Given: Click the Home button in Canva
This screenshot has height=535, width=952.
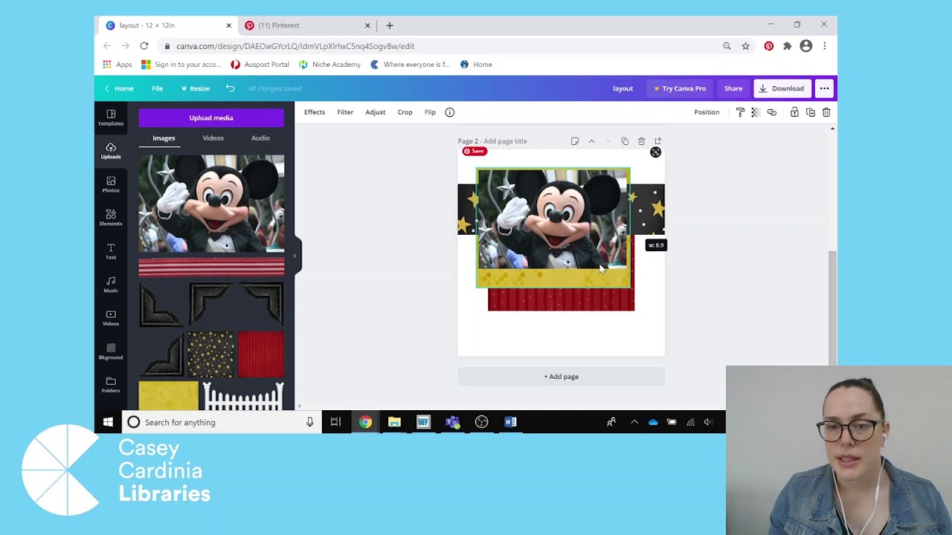Looking at the screenshot, I should (x=119, y=88).
